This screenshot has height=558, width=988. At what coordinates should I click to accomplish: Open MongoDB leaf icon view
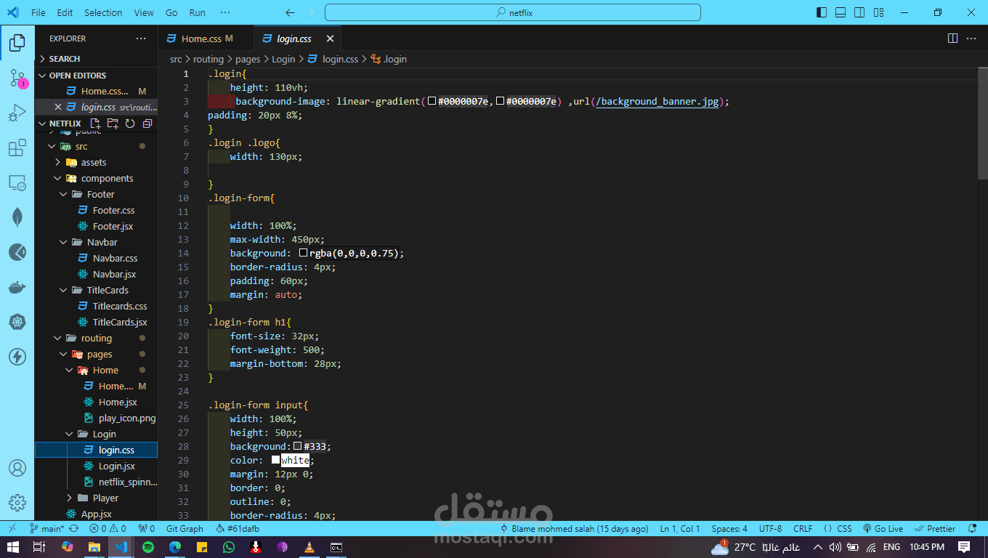click(17, 217)
